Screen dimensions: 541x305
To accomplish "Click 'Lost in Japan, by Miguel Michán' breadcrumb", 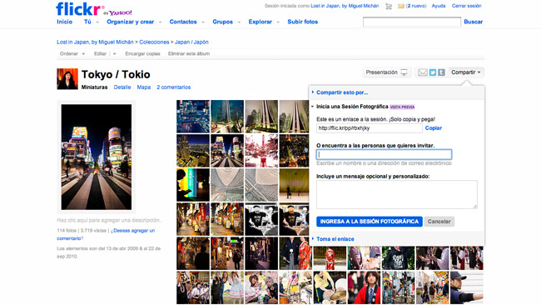I will click(x=95, y=42).
